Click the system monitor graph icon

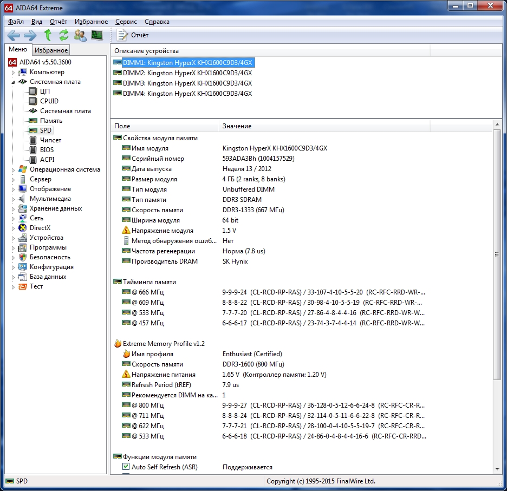click(97, 36)
